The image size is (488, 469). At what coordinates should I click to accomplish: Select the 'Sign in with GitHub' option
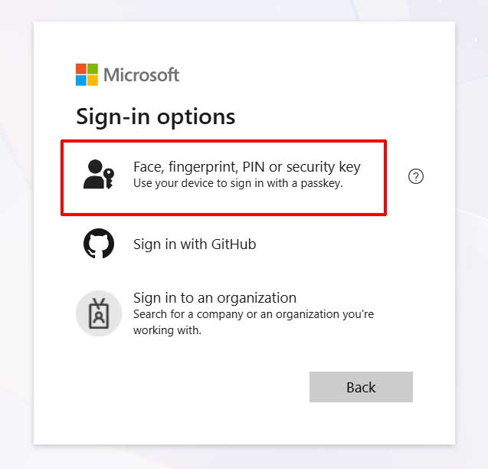[195, 244]
